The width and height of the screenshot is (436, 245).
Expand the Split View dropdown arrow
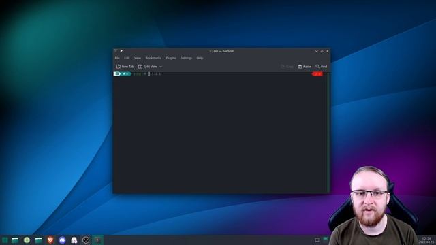click(x=161, y=67)
